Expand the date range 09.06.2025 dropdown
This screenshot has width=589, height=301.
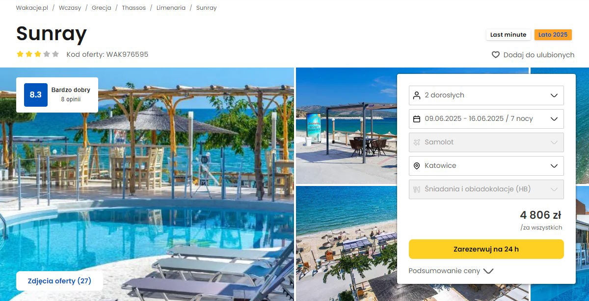[x=486, y=119]
